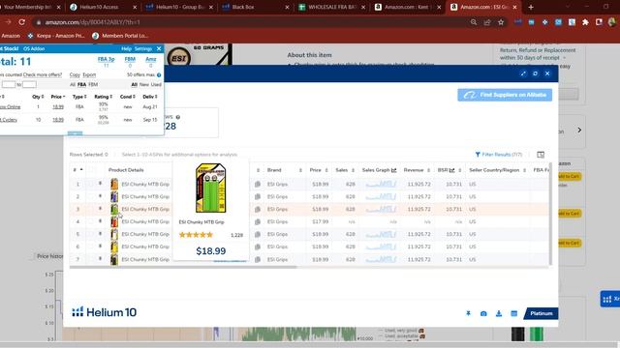Open a new browser tab with plus
Viewport: 620px width, 348px height.
(531, 7)
